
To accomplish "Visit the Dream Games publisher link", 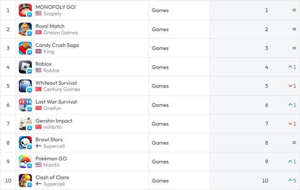I will point(60,33).
